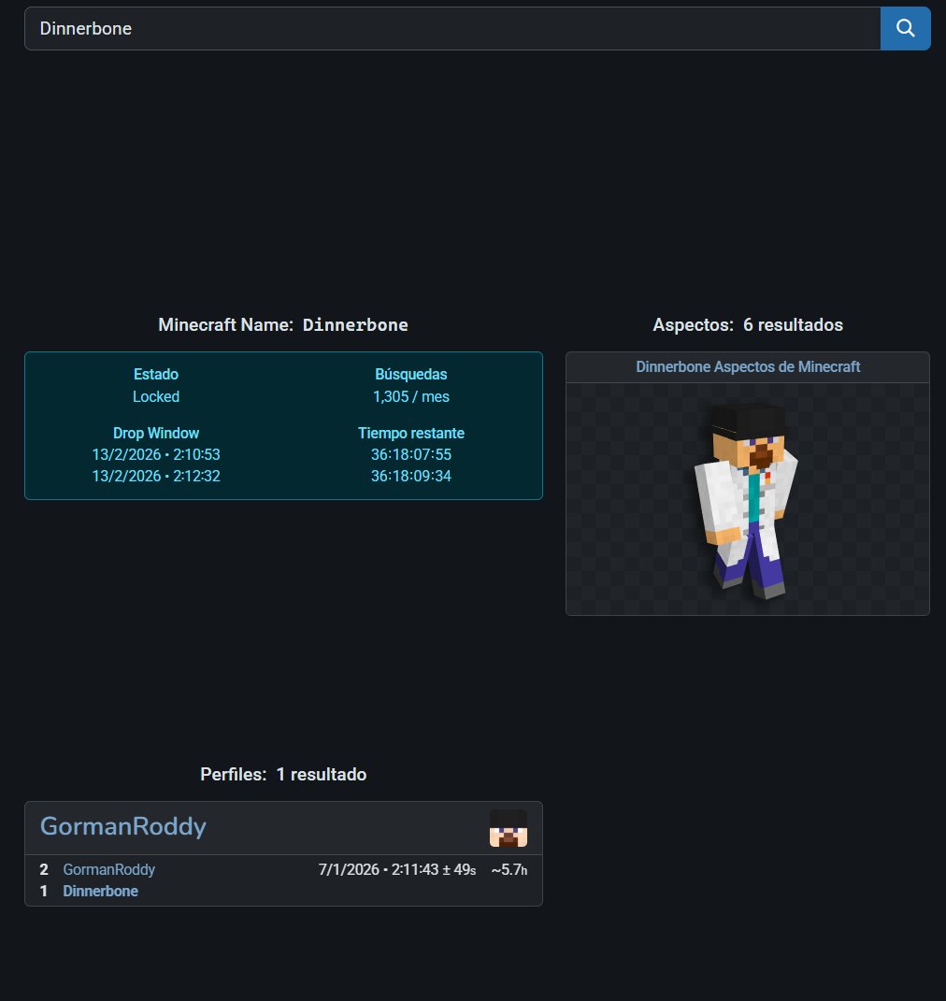946x1001 pixels.
Task: Select the Drop Window label
Action: (x=156, y=433)
